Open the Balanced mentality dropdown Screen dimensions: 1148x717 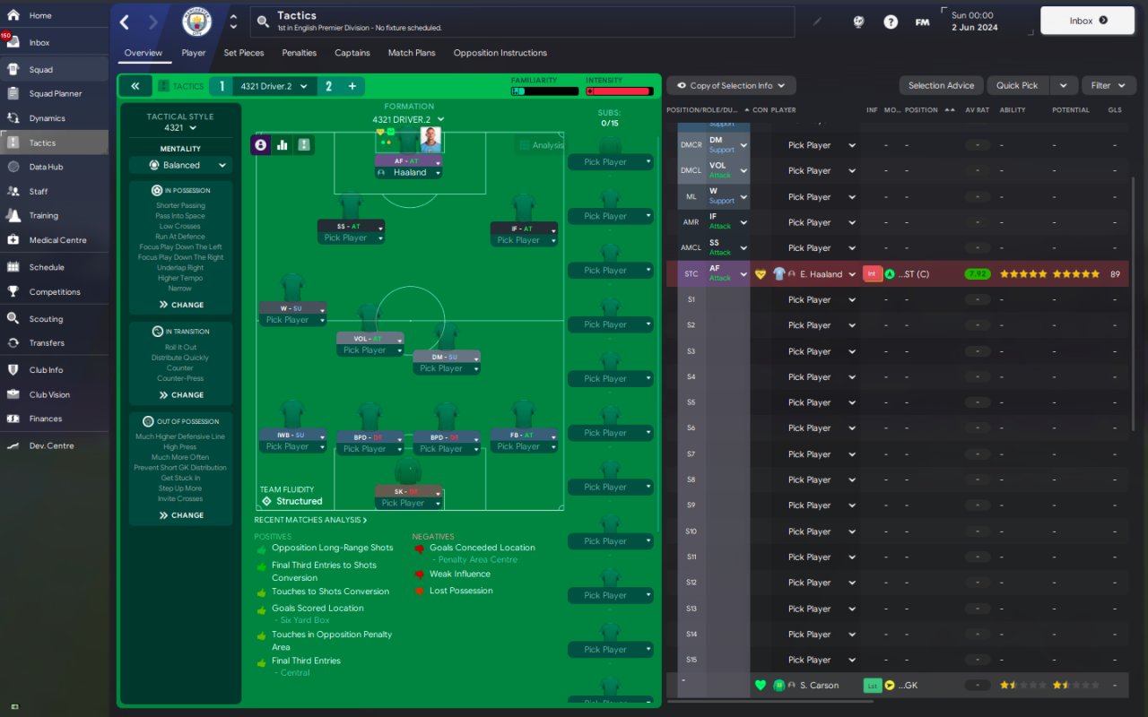(x=180, y=165)
